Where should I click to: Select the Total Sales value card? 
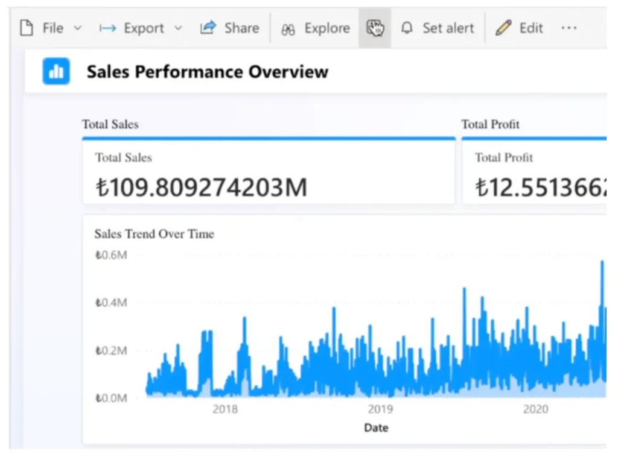click(x=269, y=174)
